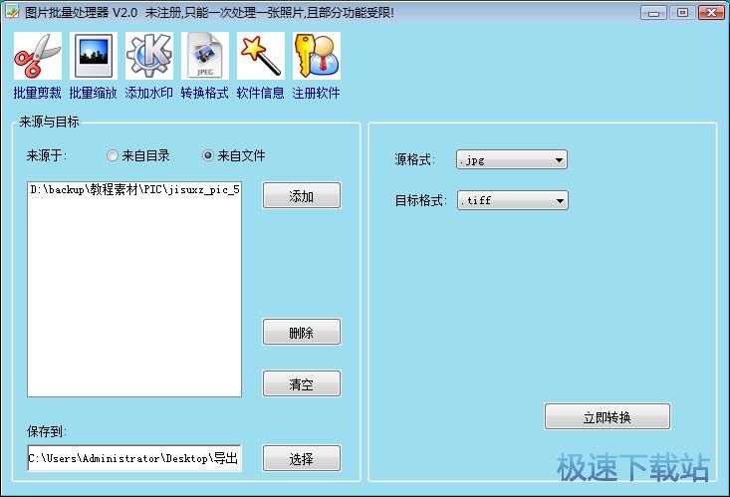Screen dimensions: 730x497
Task: Click the 选择 button for save path
Action: (x=302, y=458)
